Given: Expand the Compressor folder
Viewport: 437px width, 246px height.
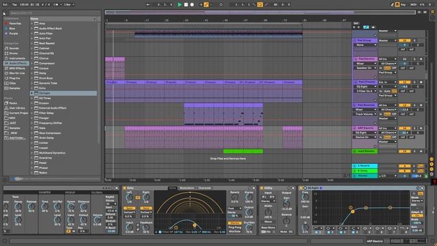Looking at the screenshot, I should tap(32, 64).
